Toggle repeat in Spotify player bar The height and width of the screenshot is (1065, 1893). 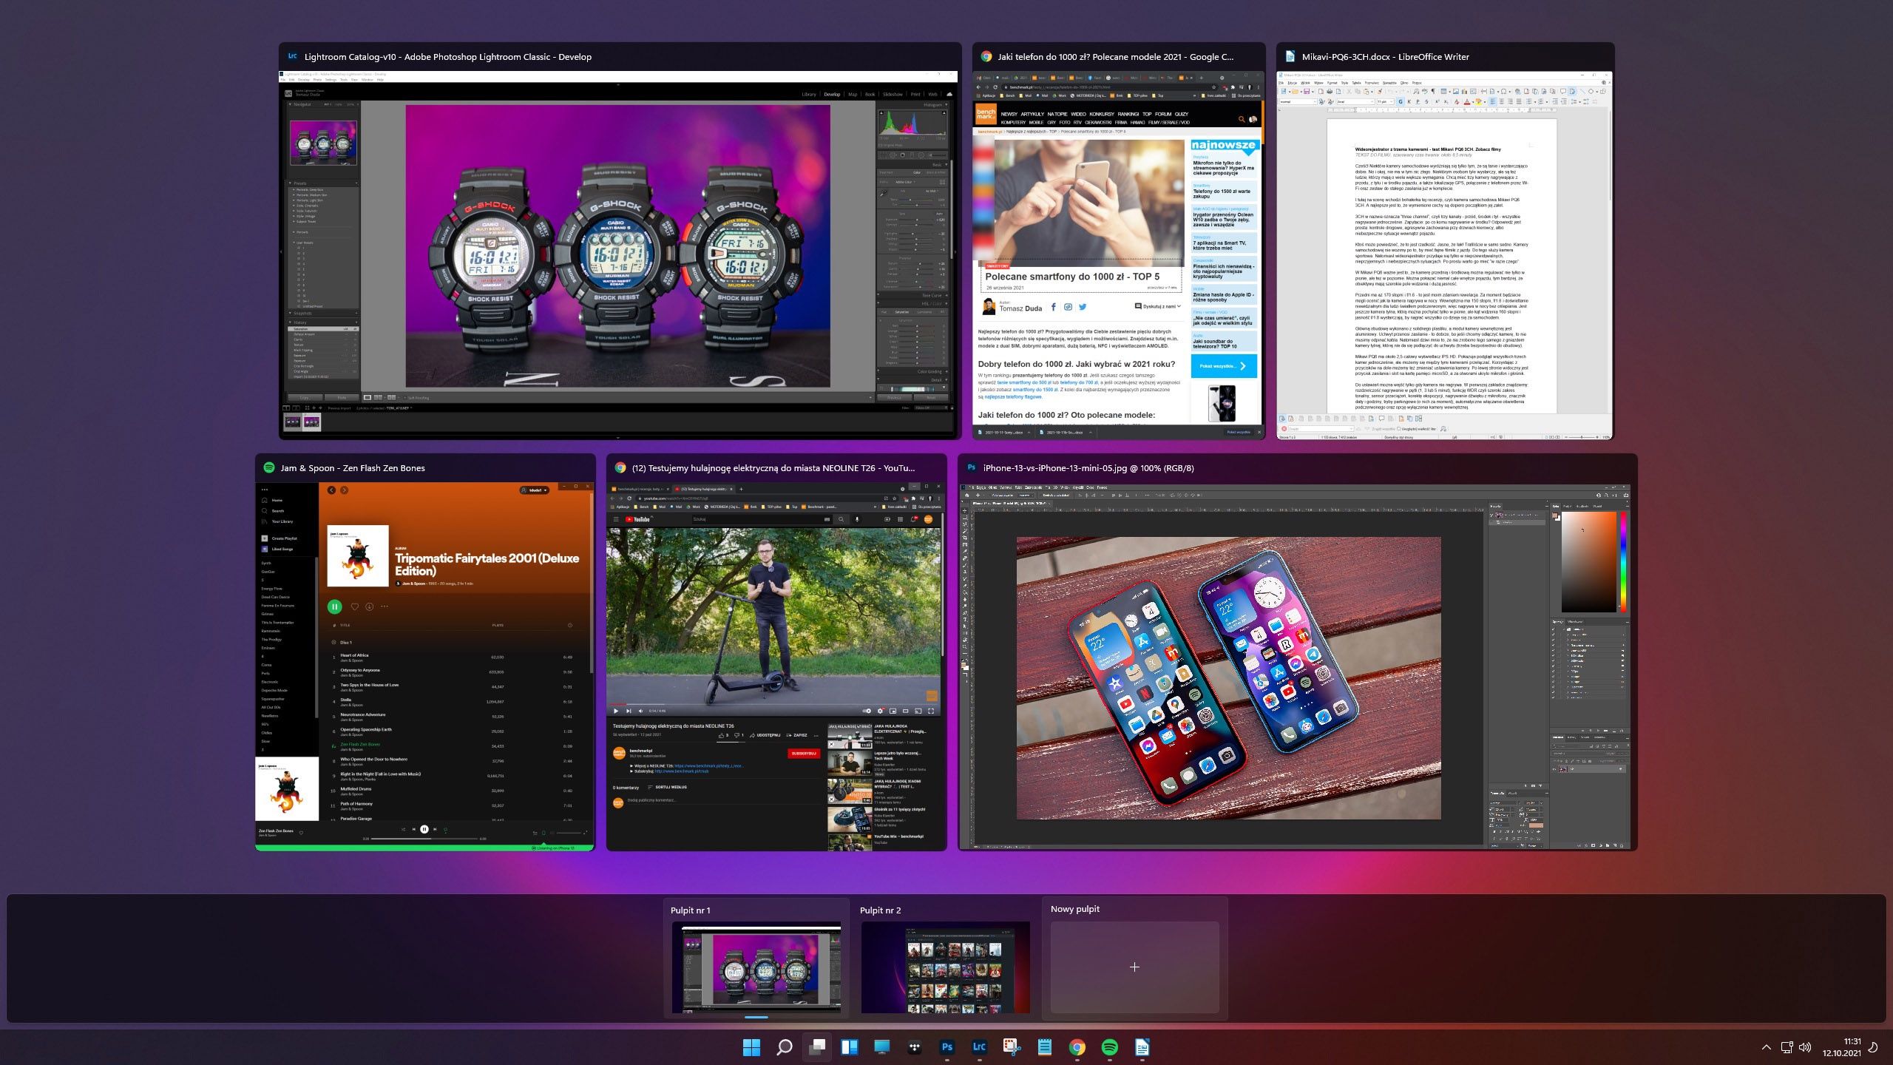(x=445, y=830)
